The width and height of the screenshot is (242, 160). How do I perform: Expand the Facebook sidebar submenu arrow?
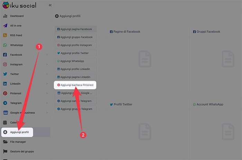click(47, 55)
